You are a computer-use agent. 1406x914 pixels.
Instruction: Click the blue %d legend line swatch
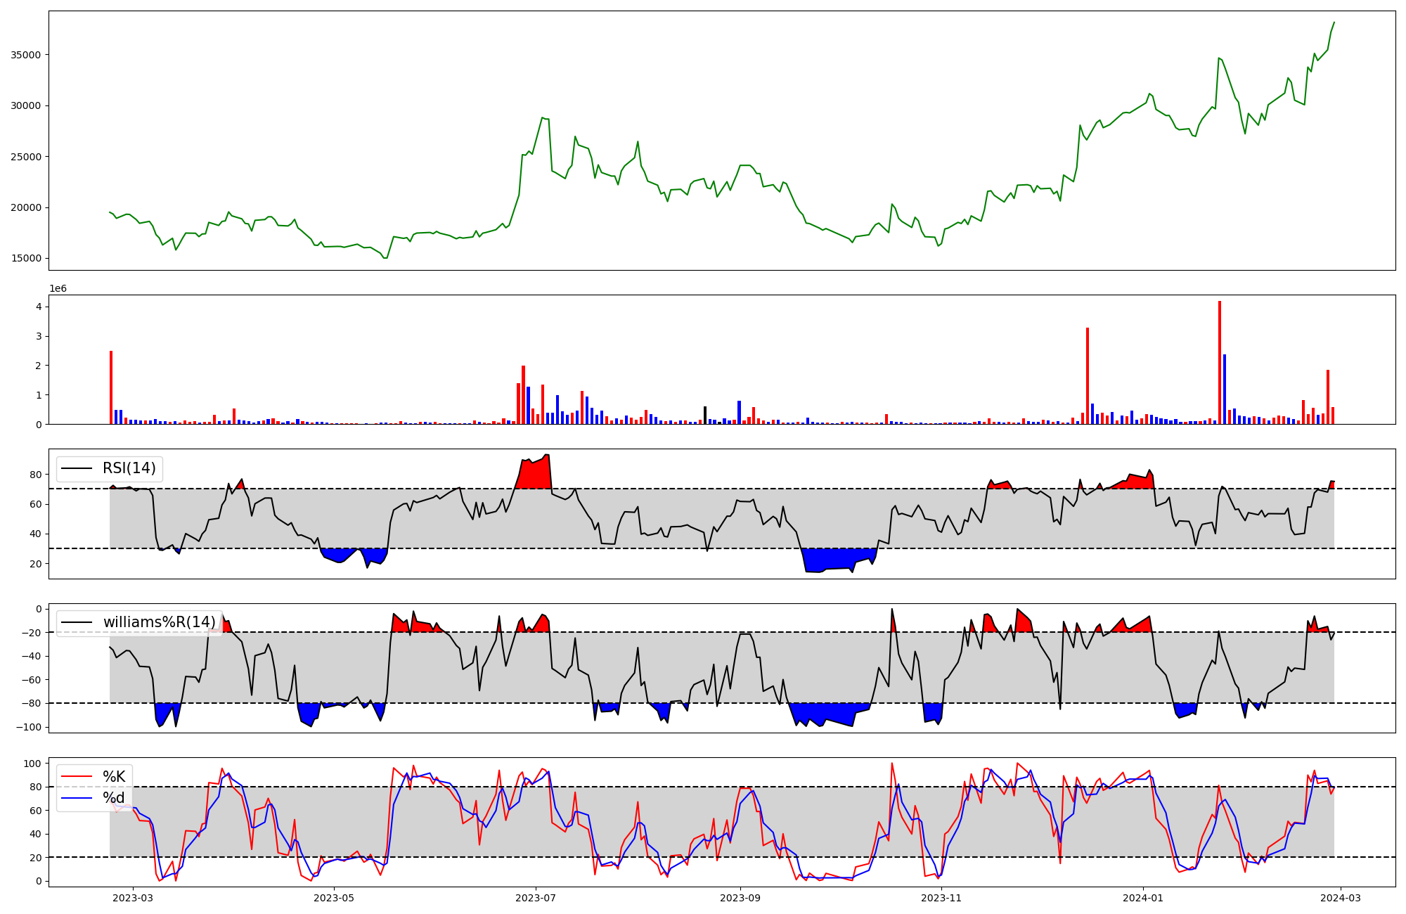[77, 798]
